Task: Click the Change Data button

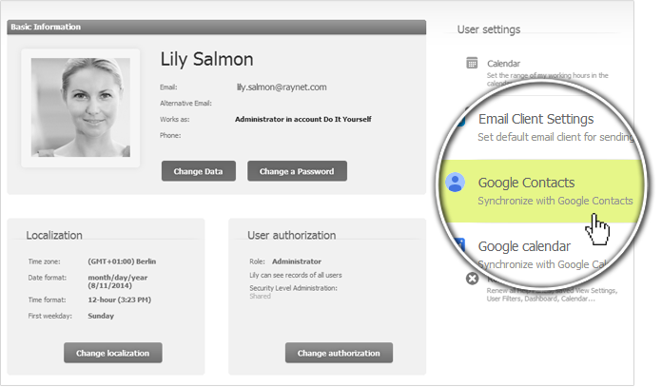Action: pos(199,171)
